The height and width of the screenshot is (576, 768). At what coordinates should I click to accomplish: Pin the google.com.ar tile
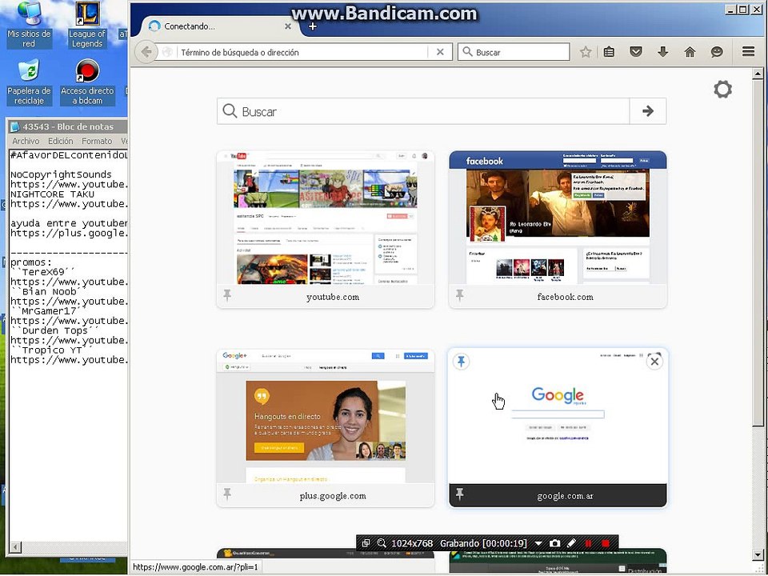click(461, 362)
